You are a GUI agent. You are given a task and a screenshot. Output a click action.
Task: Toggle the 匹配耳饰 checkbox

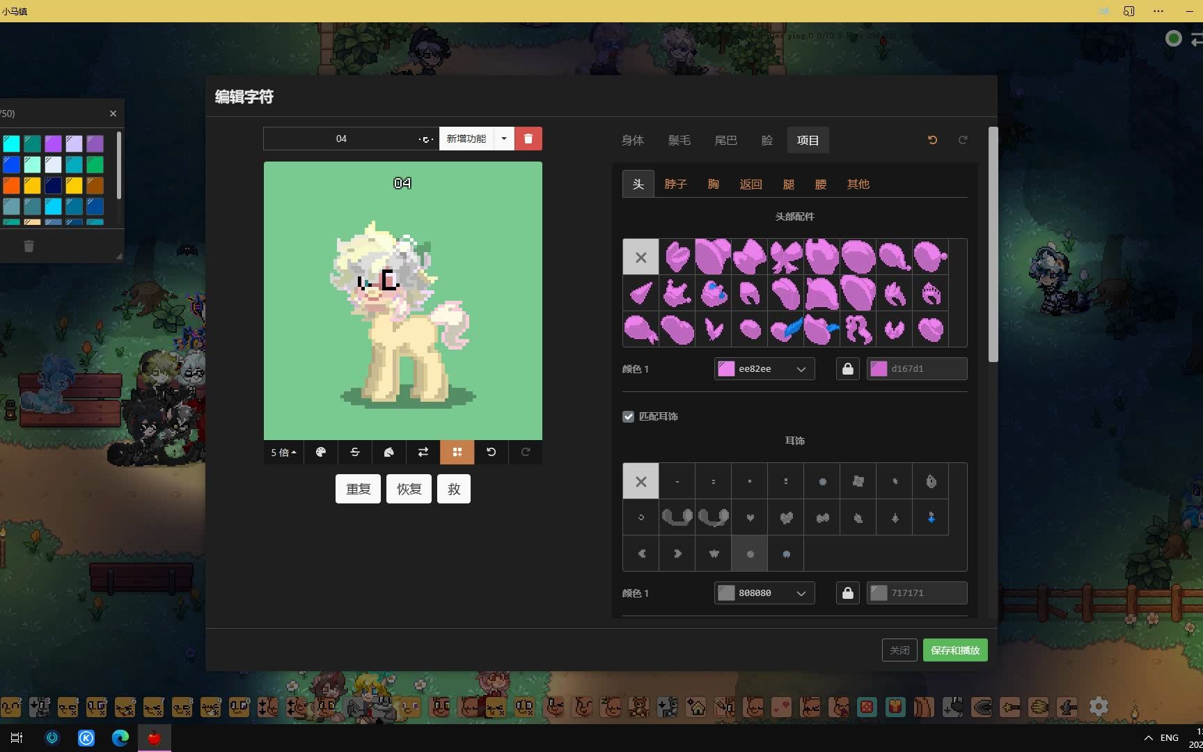click(629, 416)
